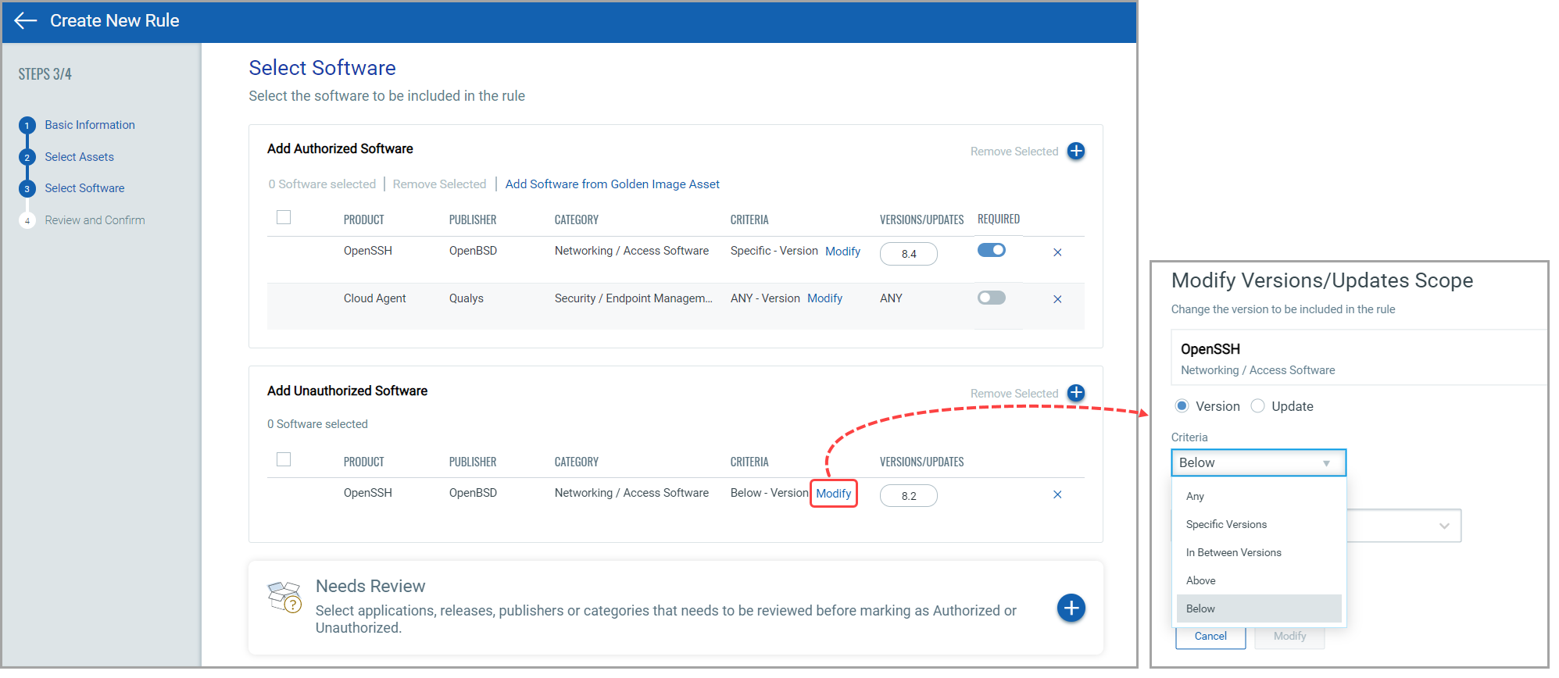Viewport: 1559px width, 678px height.
Task: Open Review and Confirm step
Action: click(x=95, y=220)
